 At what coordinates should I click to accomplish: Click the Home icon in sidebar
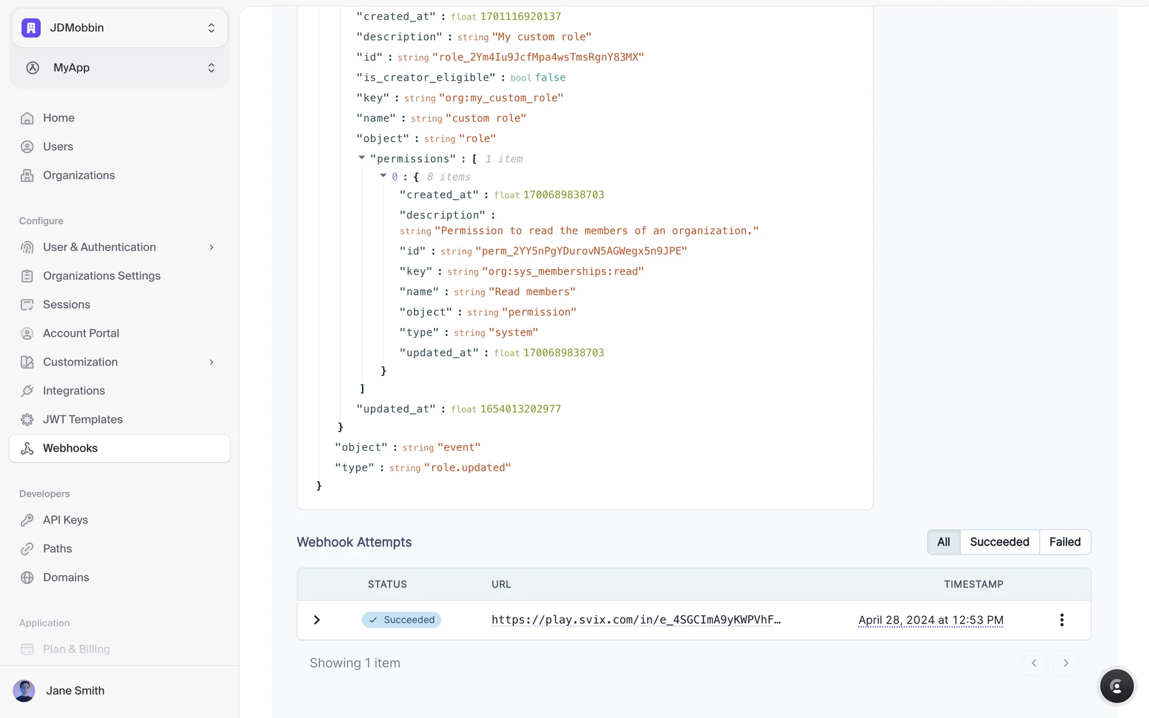tap(27, 118)
